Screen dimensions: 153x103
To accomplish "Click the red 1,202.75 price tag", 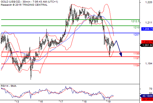I will tap(147, 42).
